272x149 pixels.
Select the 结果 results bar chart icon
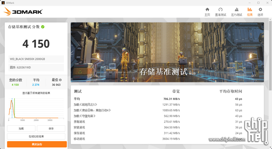coord(250,10)
